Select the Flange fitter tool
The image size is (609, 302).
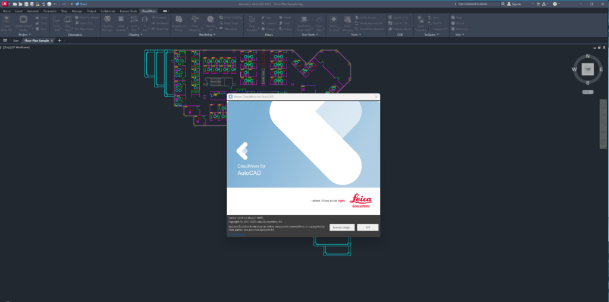(x=268, y=29)
